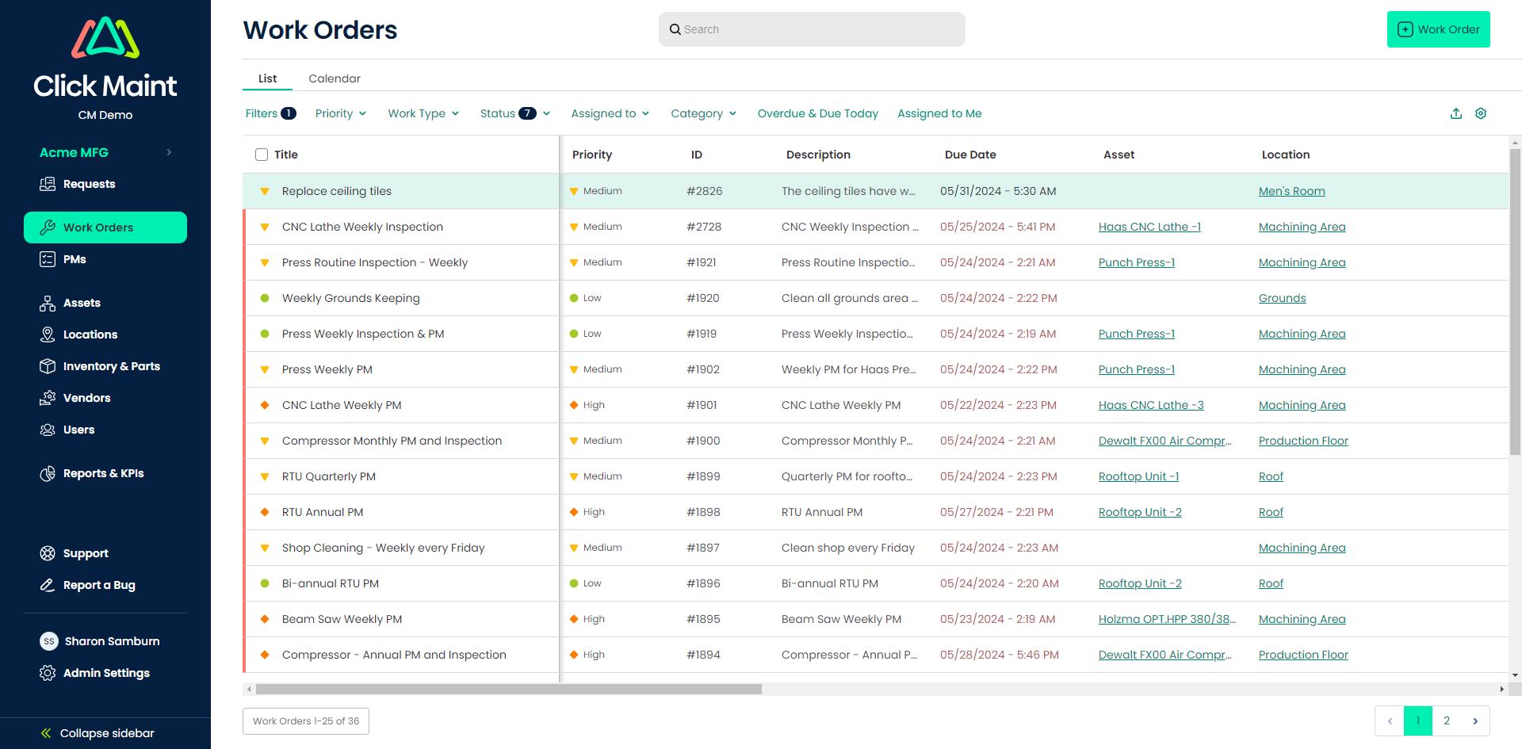Click the Assets sidebar icon

(x=48, y=303)
